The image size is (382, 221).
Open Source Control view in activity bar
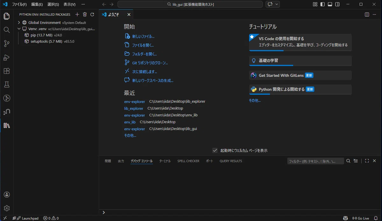point(7,44)
